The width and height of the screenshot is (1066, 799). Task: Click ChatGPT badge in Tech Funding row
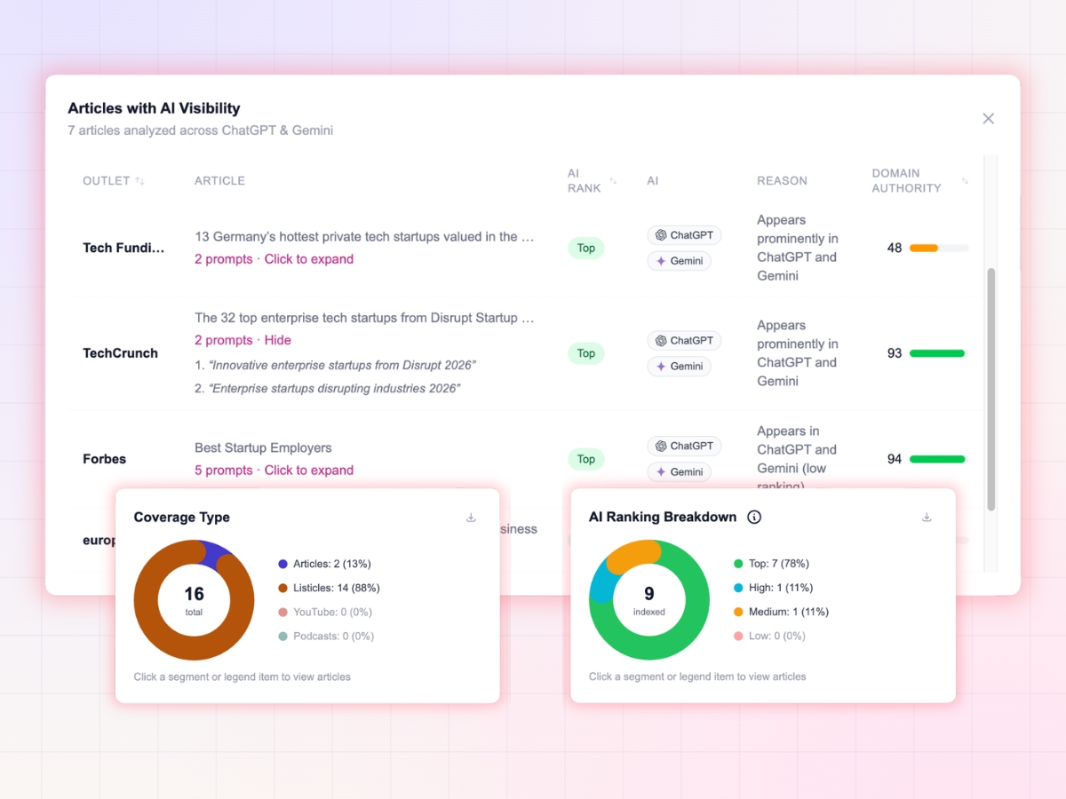[x=685, y=235]
